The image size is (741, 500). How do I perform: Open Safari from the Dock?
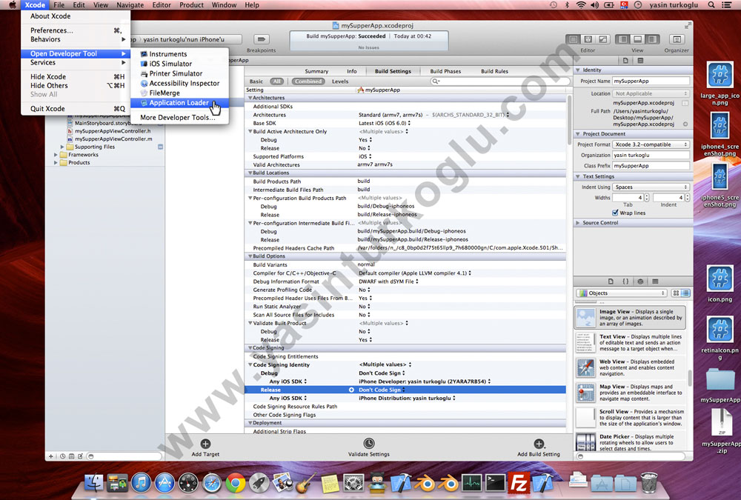click(212, 482)
